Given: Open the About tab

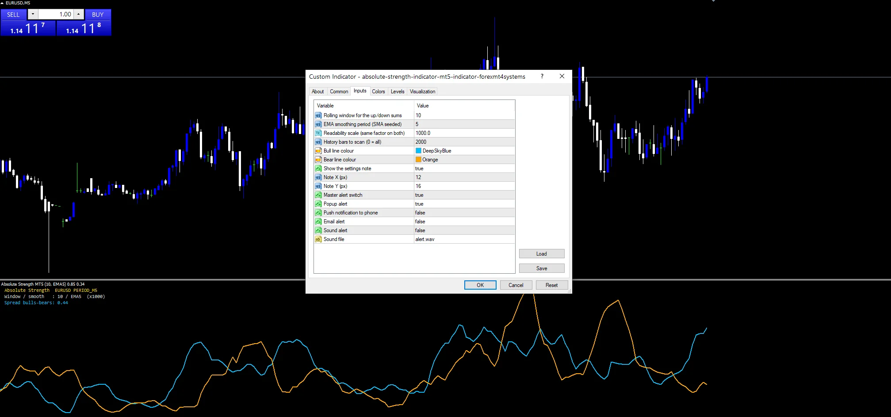Looking at the screenshot, I should [x=317, y=92].
